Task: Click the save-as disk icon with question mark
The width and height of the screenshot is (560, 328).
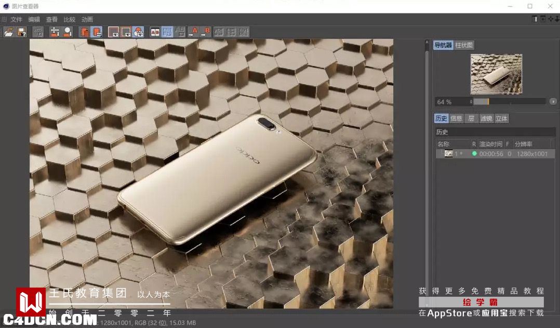Action: (22, 32)
